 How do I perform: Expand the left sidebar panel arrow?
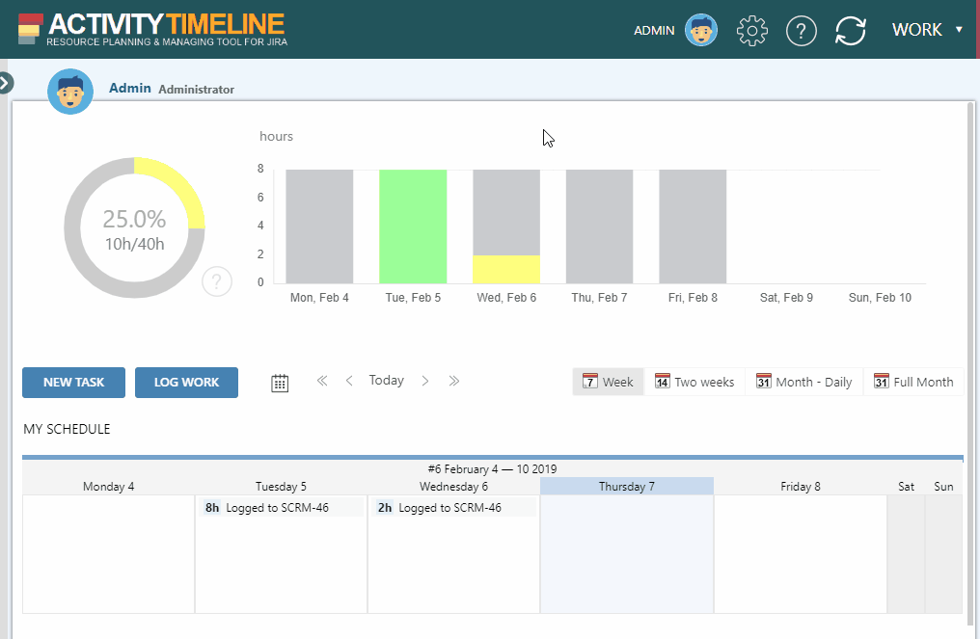[6, 83]
